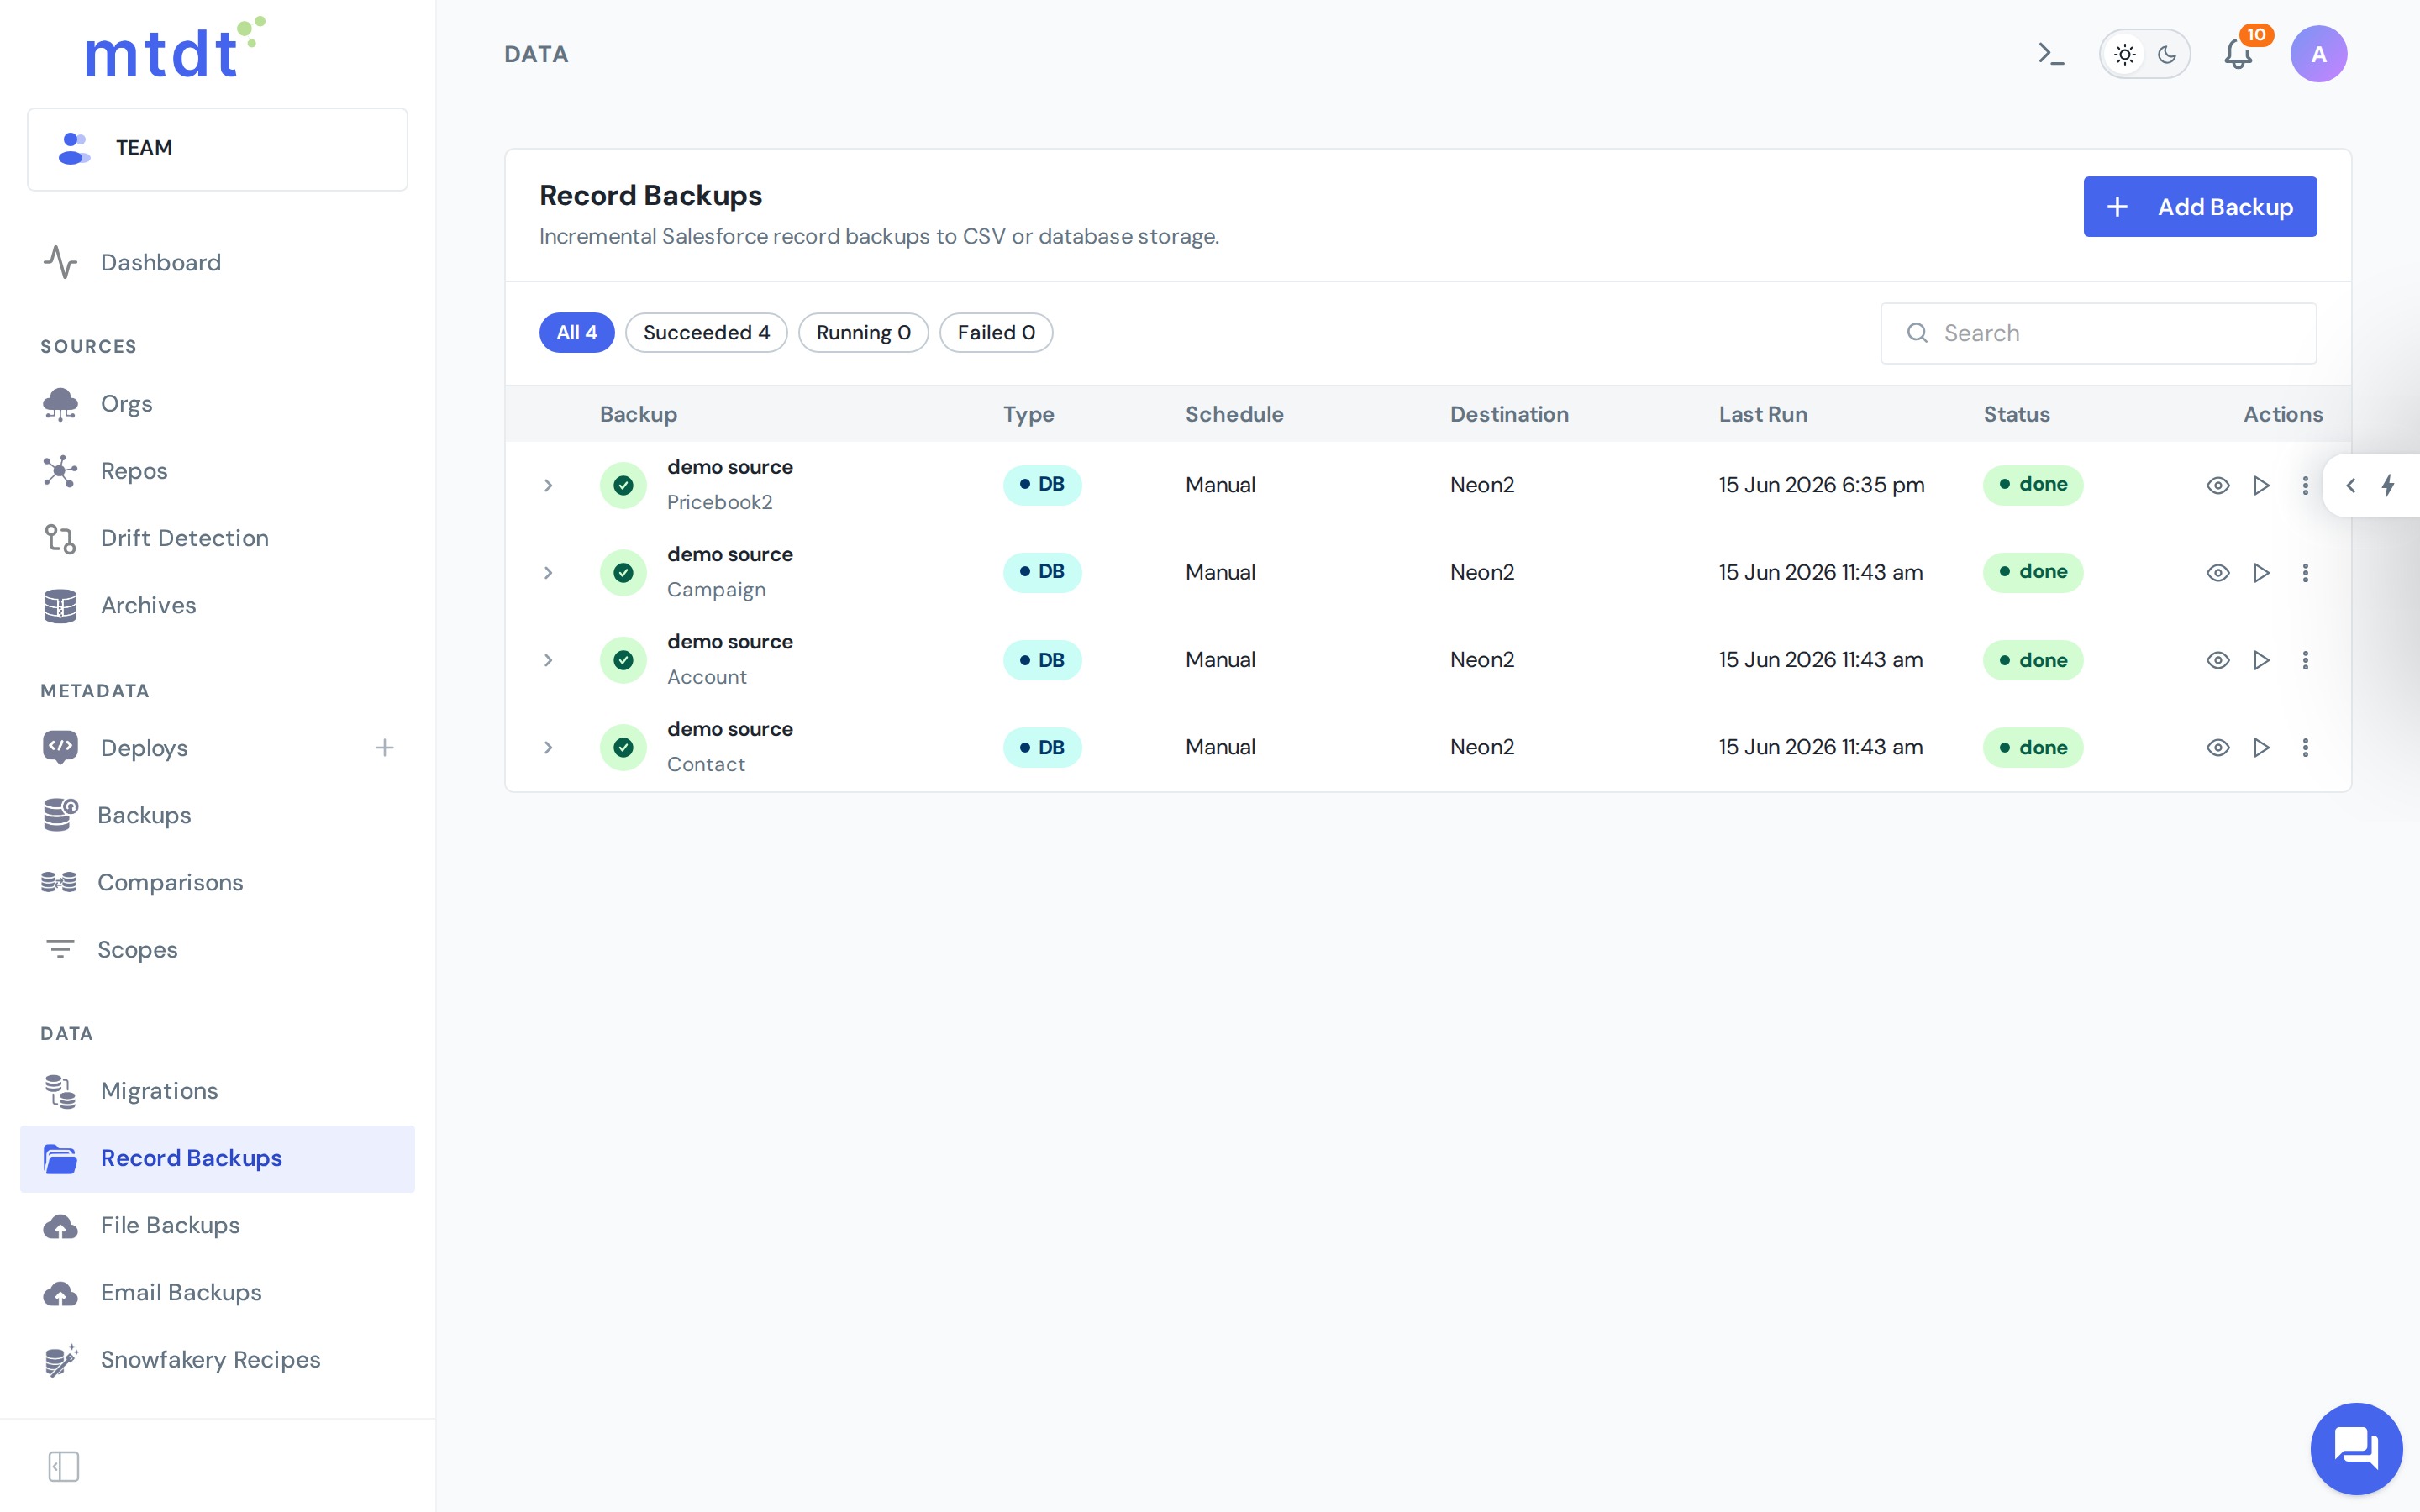
Task: Run the Contact backup
Action: click(x=2261, y=748)
